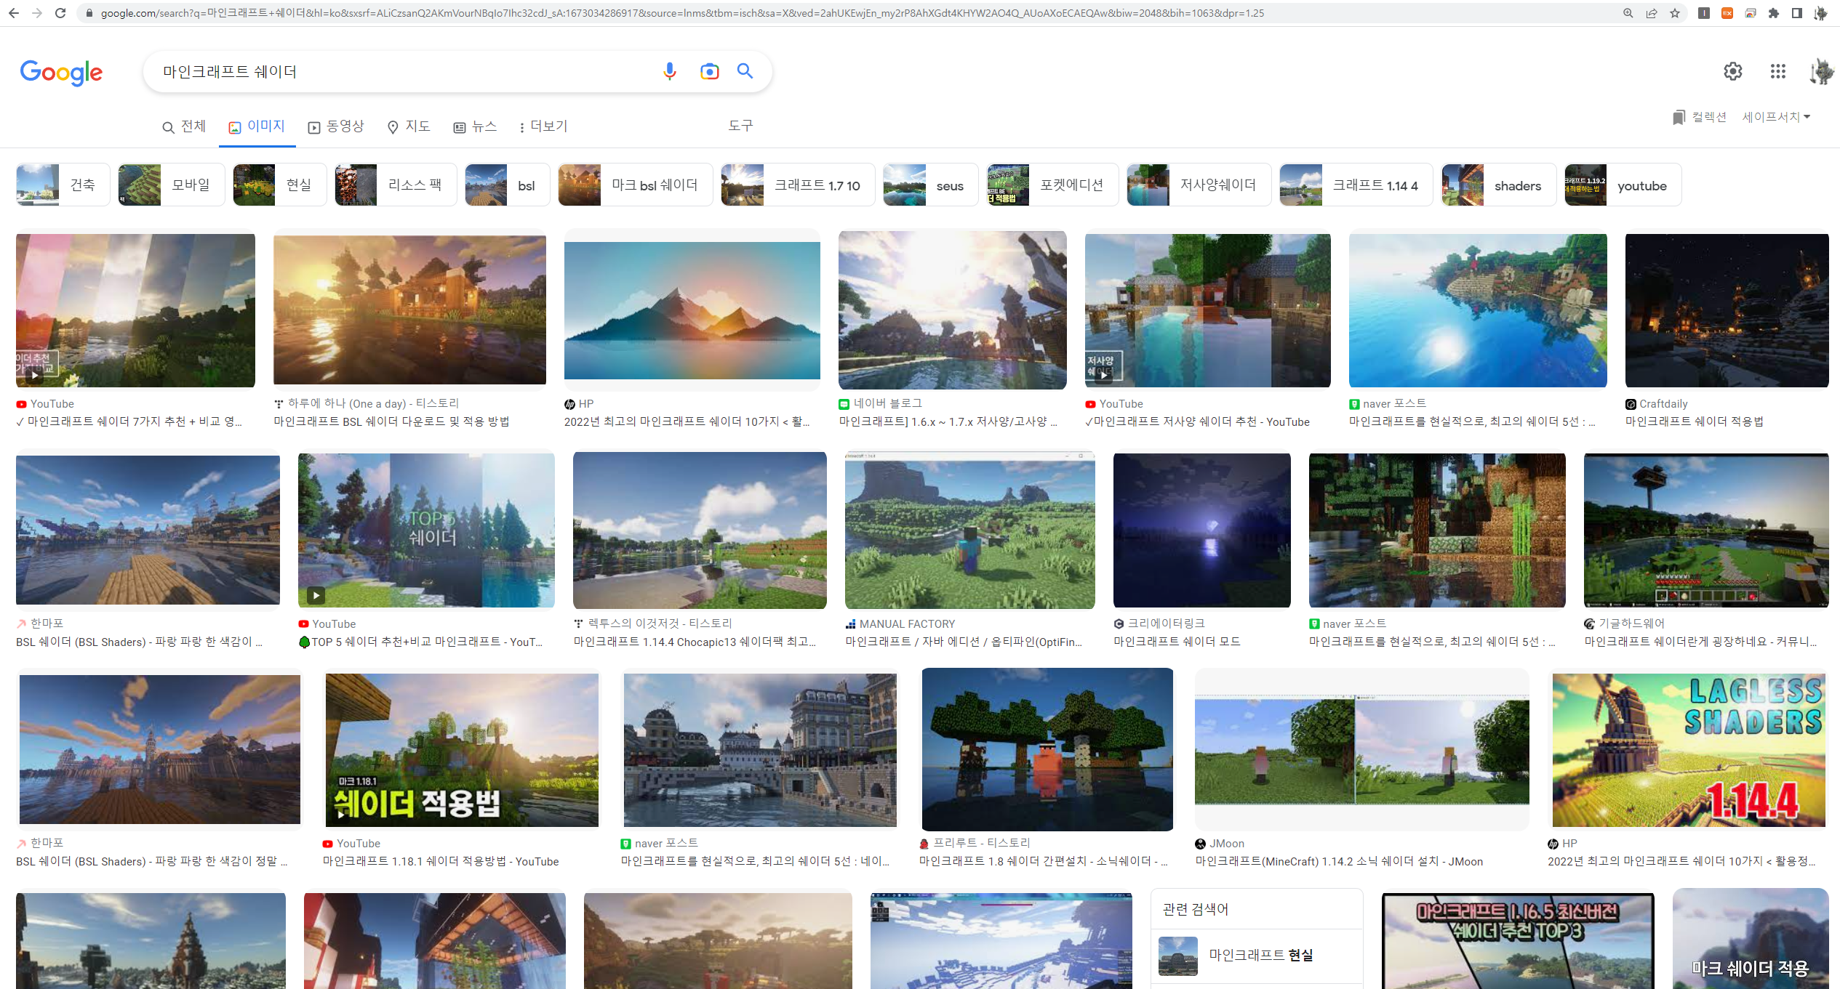Switch to the 전체 tab

184,126
